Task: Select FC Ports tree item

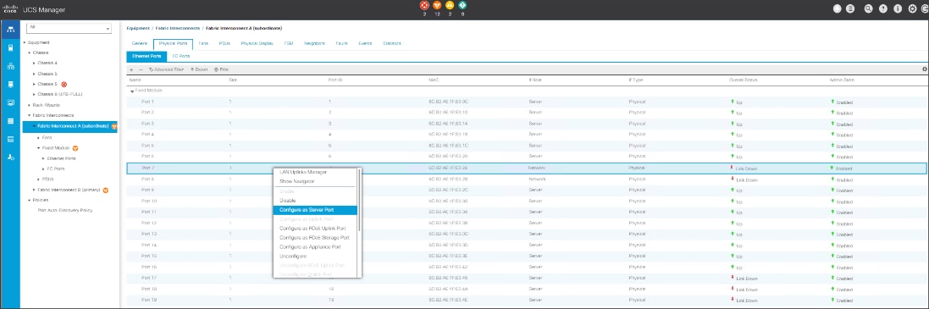Action: [56, 168]
